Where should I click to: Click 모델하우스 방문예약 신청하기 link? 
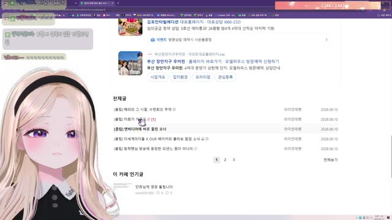pyautogui.click(x=252, y=61)
